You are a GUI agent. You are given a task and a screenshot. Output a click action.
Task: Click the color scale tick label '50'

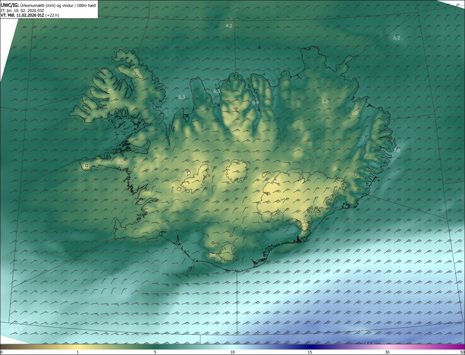pos(462,352)
